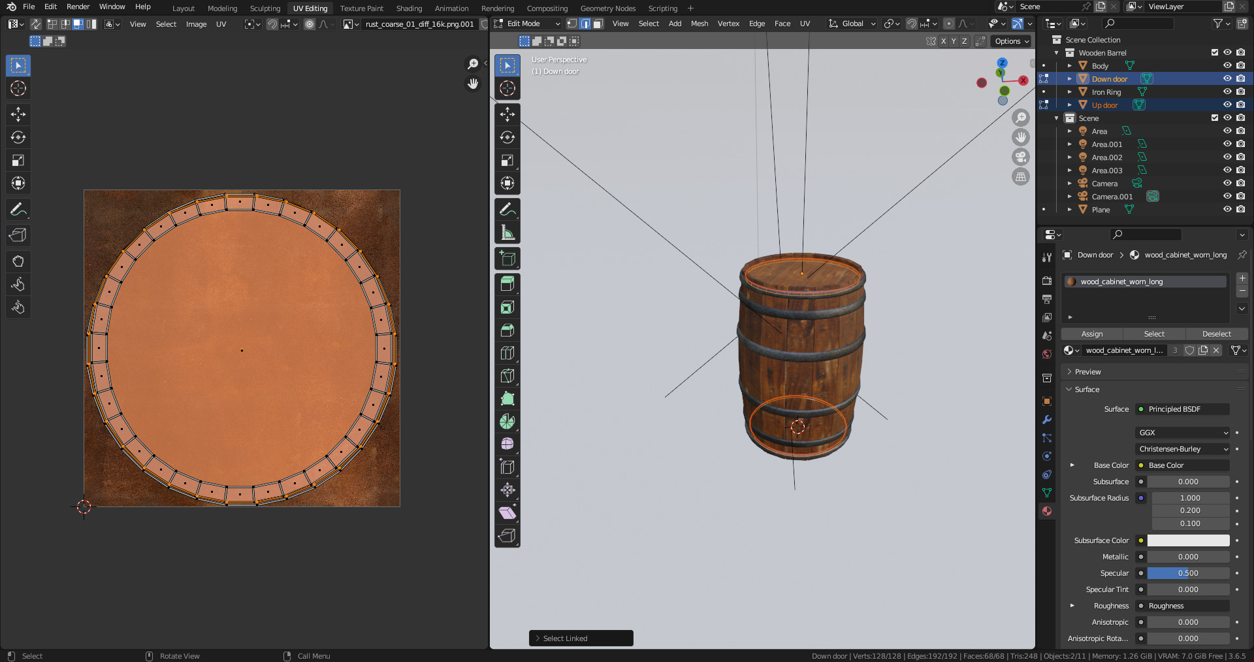
Task: Switch to the Shading workspace tab
Action: tap(409, 8)
